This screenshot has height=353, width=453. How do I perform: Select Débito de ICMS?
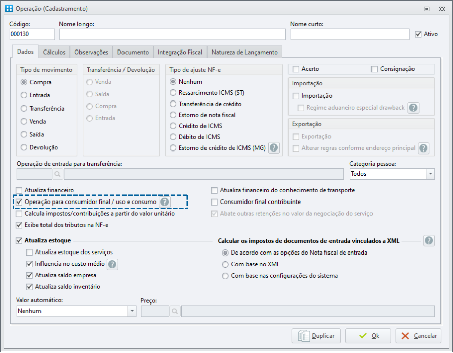pyautogui.click(x=173, y=137)
